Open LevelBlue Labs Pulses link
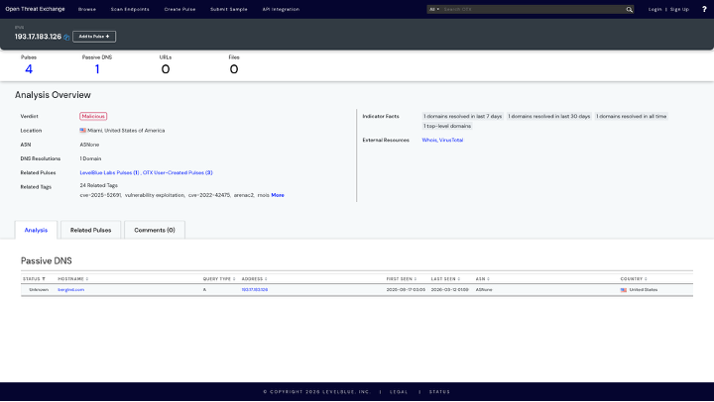 (x=109, y=172)
